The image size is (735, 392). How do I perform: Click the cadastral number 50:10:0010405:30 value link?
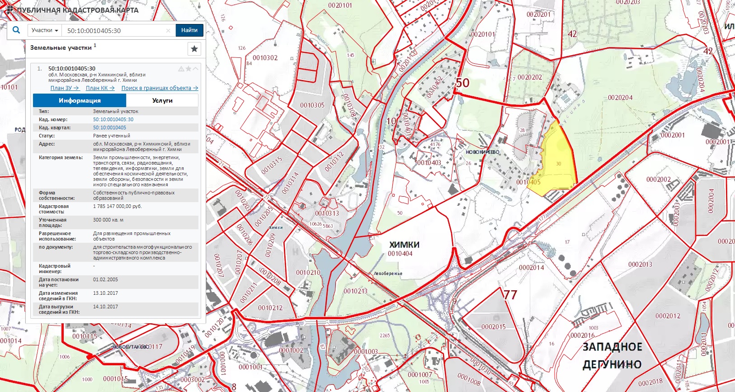(113, 119)
